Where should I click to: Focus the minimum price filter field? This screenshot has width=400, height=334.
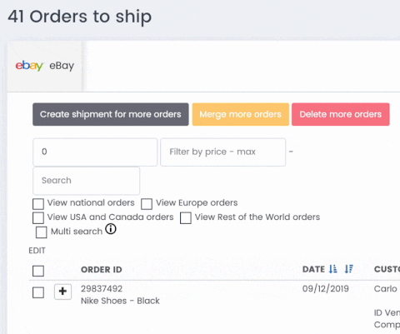pyautogui.click(x=95, y=152)
